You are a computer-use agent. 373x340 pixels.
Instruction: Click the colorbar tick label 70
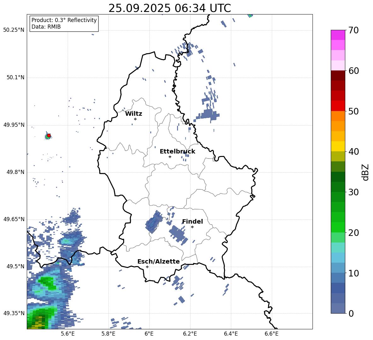pos(353,31)
